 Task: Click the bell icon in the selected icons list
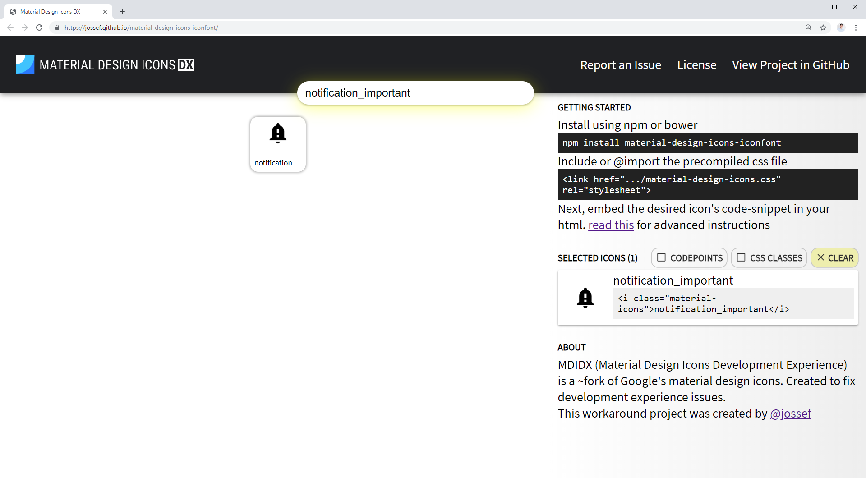[585, 298]
